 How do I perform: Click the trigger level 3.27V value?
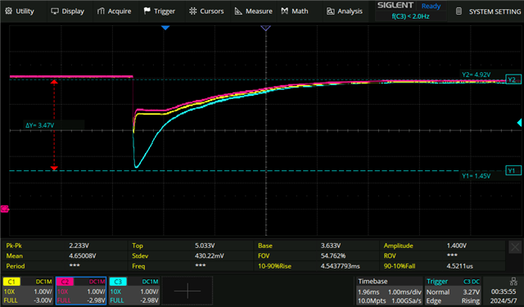472,292
